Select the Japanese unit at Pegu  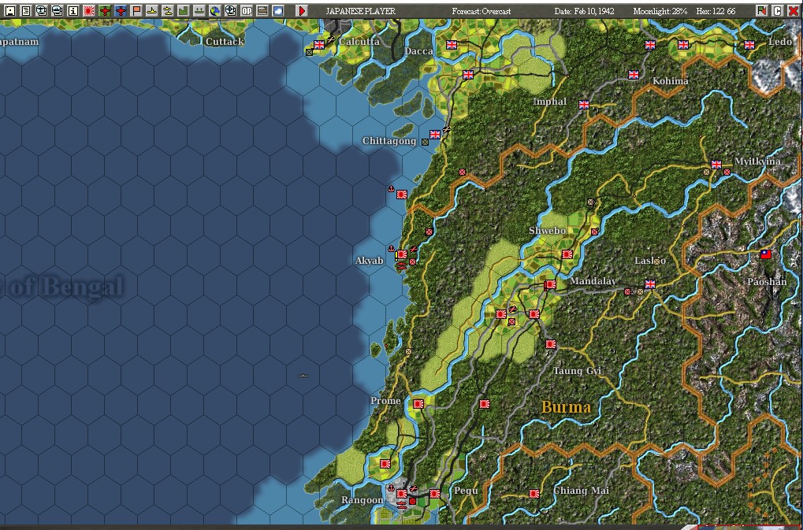pos(435,494)
